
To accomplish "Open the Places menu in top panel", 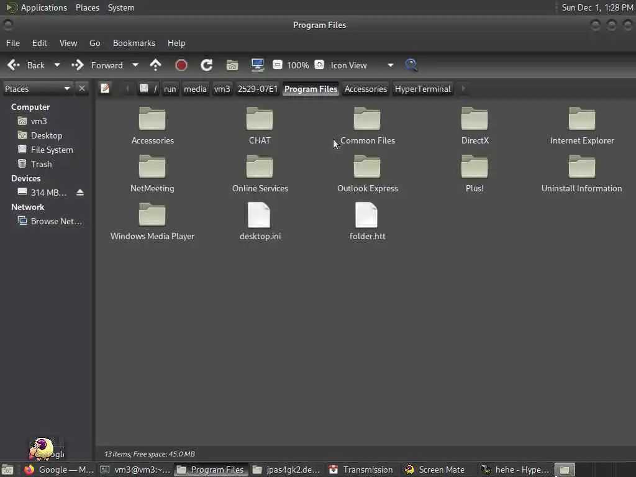I will click(x=87, y=7).
